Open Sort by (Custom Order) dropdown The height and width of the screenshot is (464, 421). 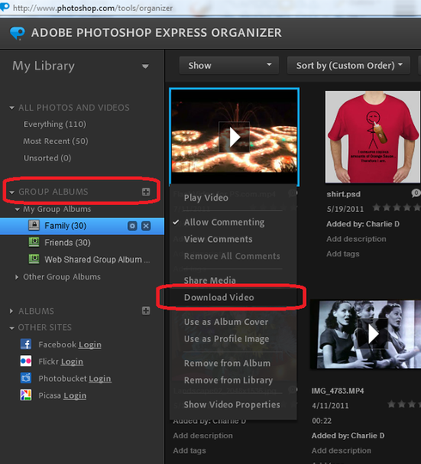click(x=348, y=65)
